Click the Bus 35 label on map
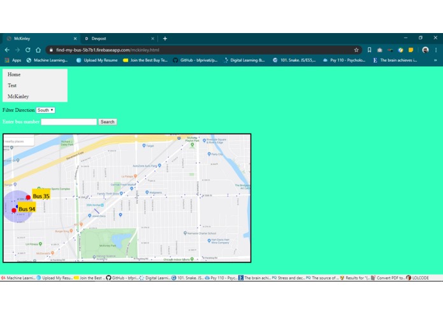 click(41, 196)
